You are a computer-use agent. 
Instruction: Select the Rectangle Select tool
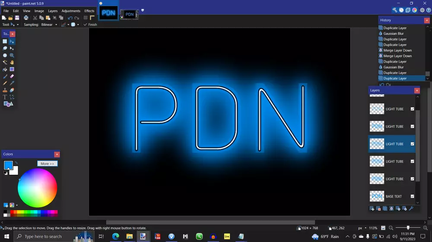tap(5, 41)
